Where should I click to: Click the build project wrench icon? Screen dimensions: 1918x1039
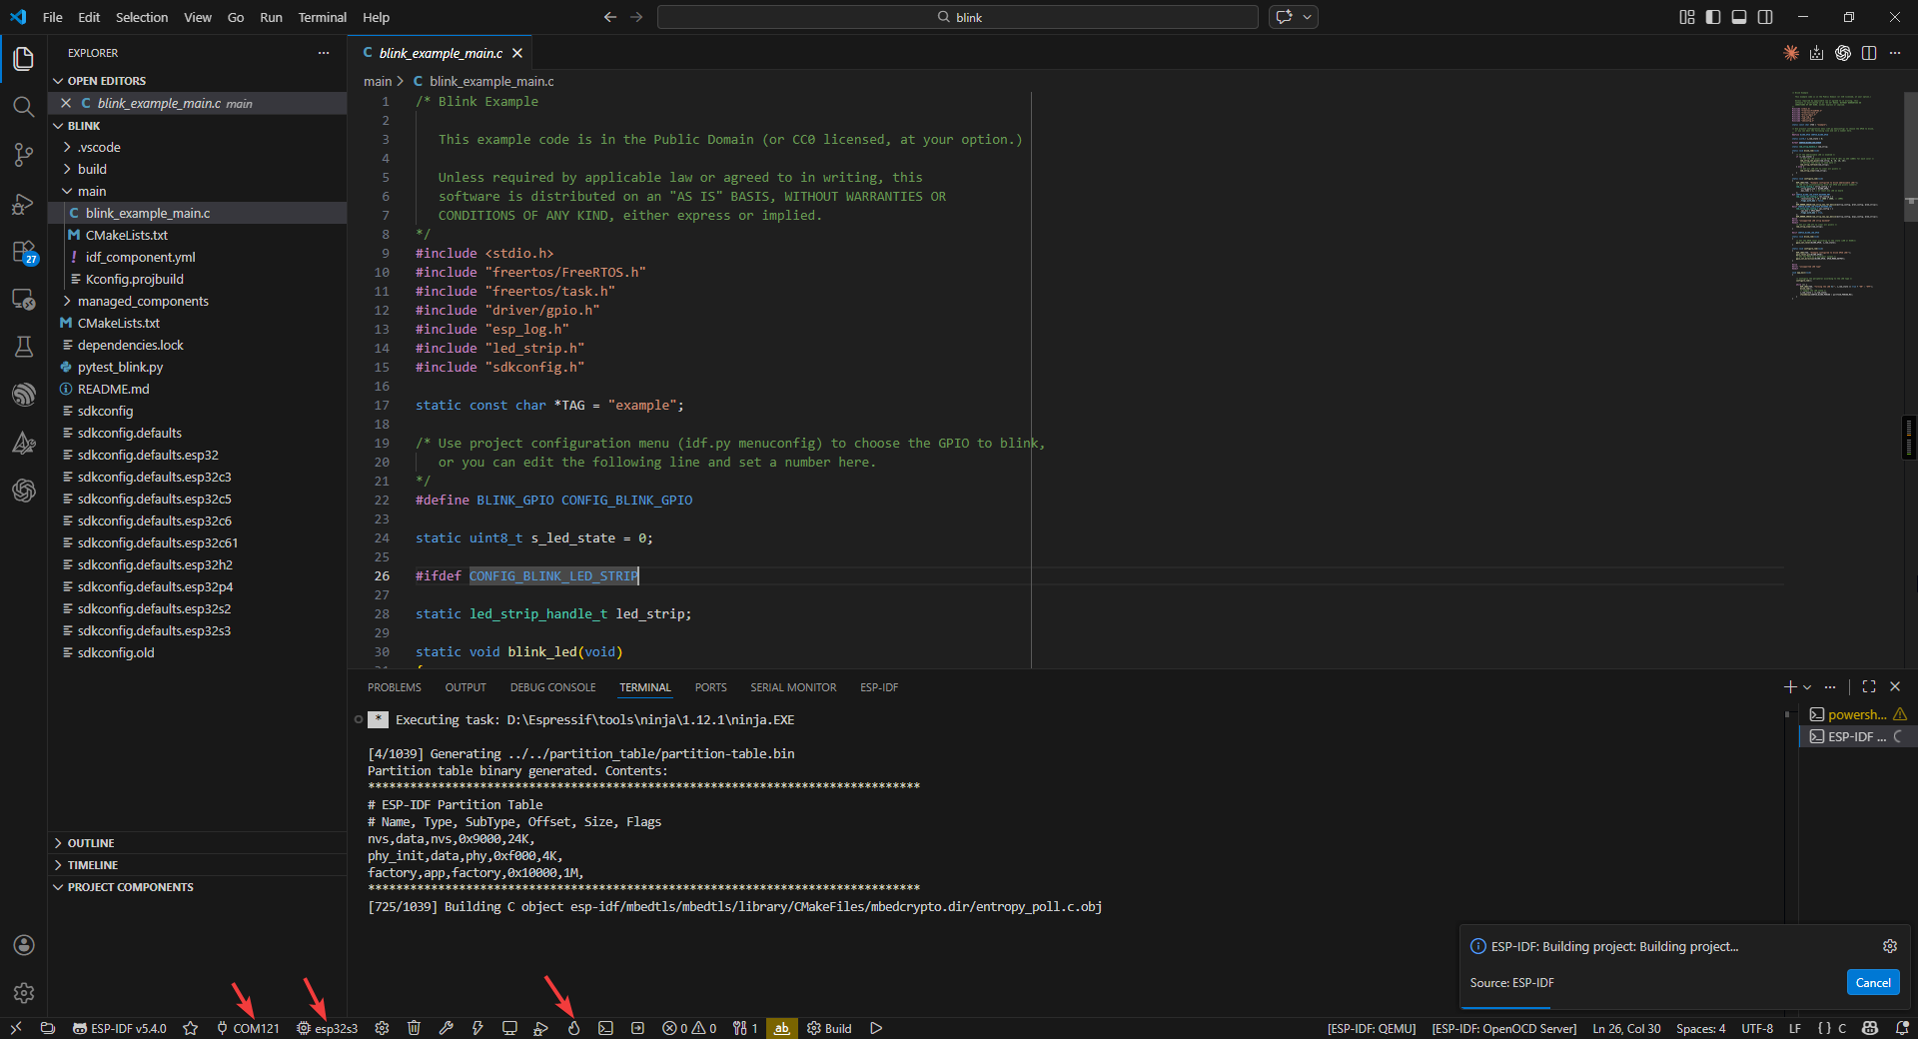pyautogui.click(x=446, y=1028)
